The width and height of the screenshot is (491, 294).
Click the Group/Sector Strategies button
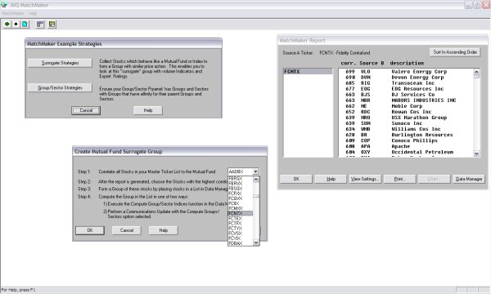(60, 88)
